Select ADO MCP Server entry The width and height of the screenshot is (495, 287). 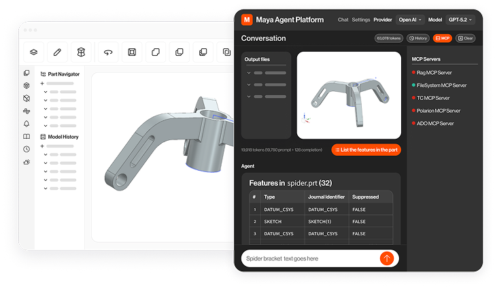coord(435,124)
